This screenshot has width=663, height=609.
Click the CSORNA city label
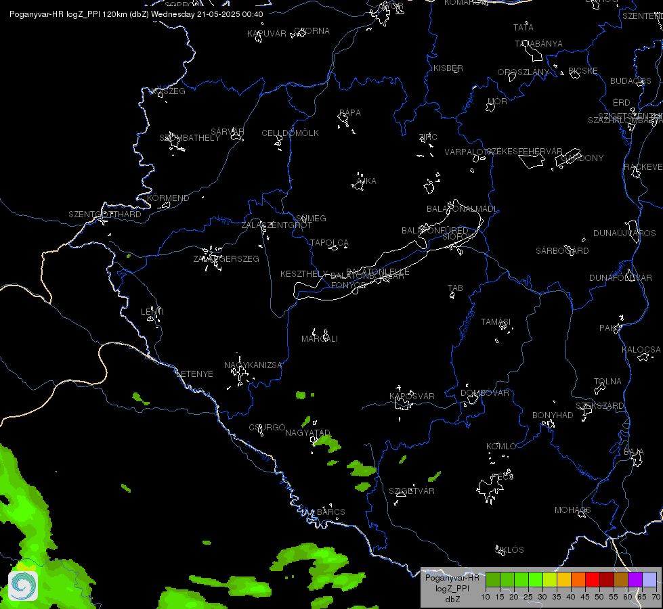click(x=312, y=31)
